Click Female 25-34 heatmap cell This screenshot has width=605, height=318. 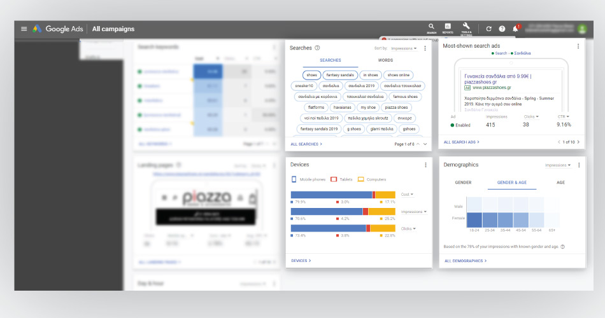point(490,220)
